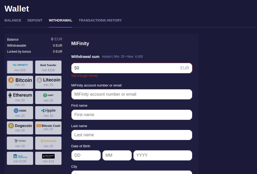Switch to the Balance tab
Screen dimensions: 257x174
pos(13,20)
